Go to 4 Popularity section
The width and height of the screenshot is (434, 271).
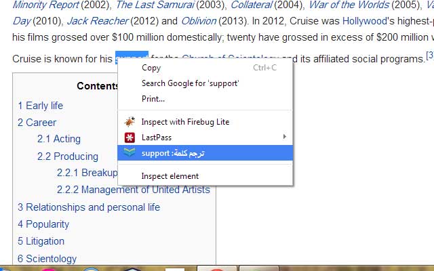click(43, 224)
